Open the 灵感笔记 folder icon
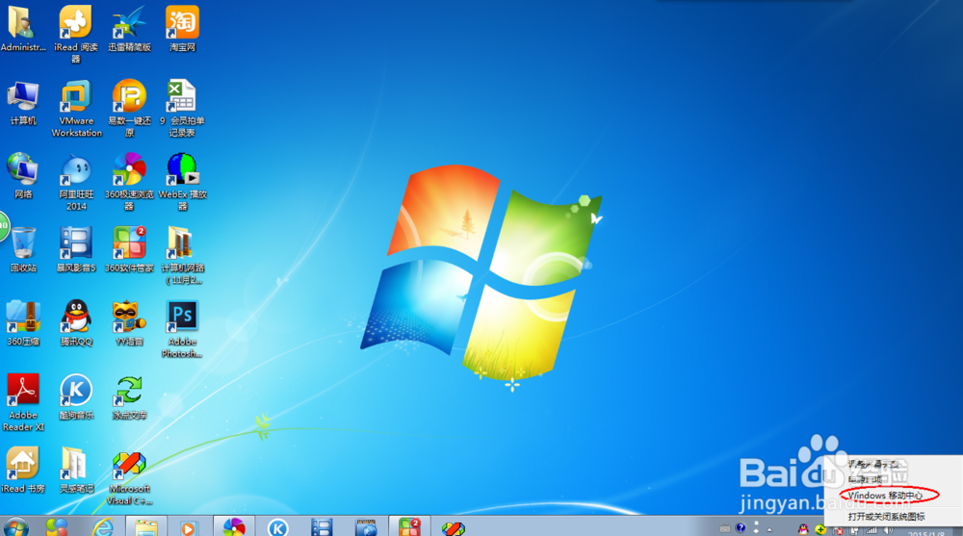 (76, 471)
